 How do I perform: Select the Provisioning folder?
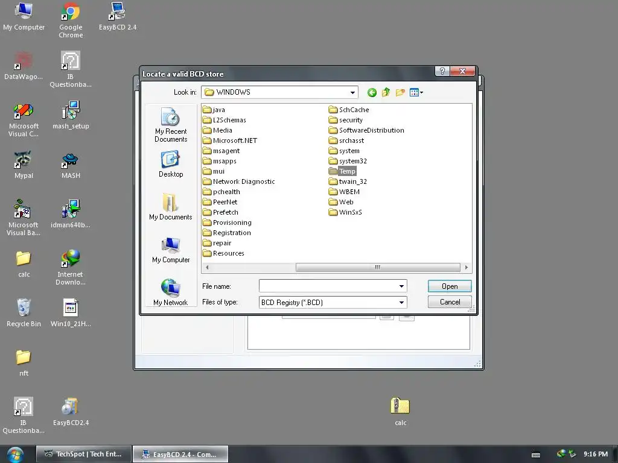(x=227, y=222)
